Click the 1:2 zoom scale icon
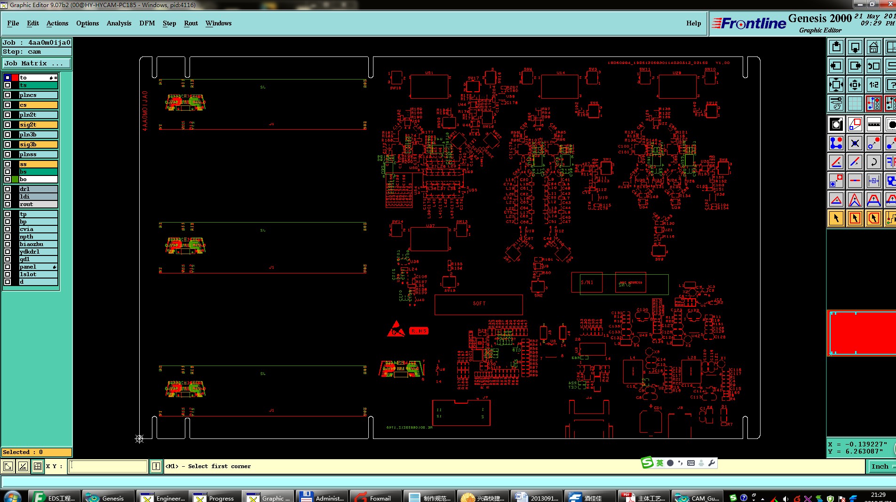 click(x=873, y=85)
